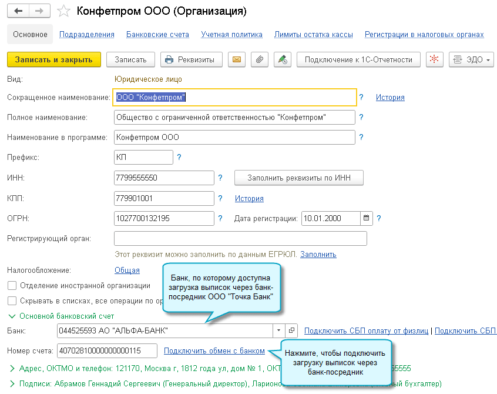Open the selected bank record icon
This screenshot has height=394, width=497.
tap(291, 330)
